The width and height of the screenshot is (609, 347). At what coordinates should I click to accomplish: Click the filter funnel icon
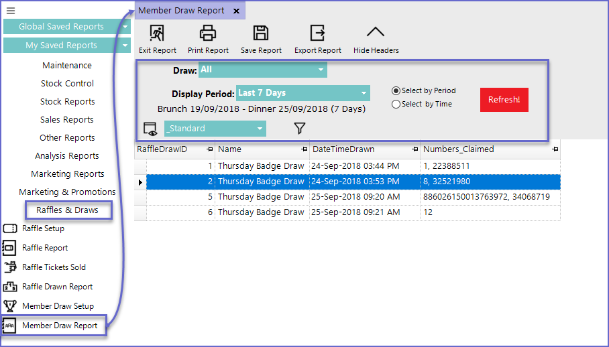[300, 128]
